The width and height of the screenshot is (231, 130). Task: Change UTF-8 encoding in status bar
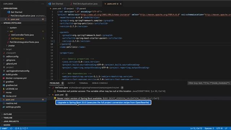[219, 129]
